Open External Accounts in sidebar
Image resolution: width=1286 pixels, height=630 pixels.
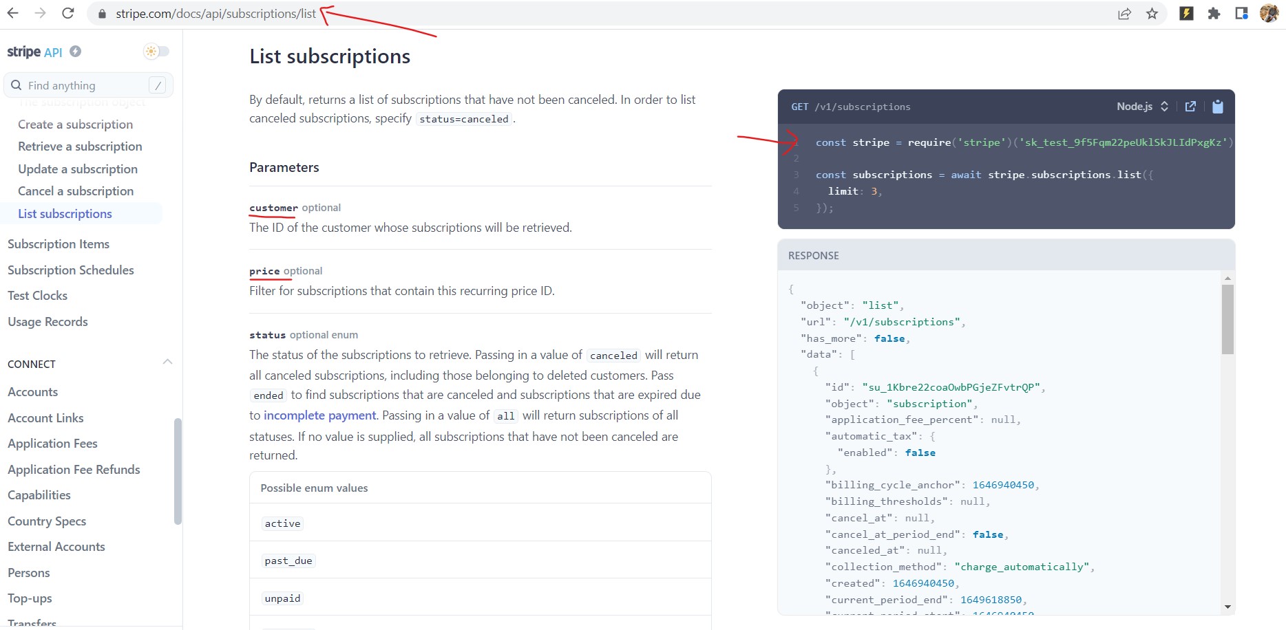[56, 547]
